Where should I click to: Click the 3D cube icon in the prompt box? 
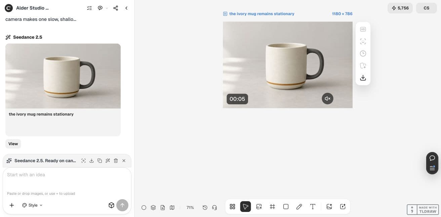coord(112,205)
